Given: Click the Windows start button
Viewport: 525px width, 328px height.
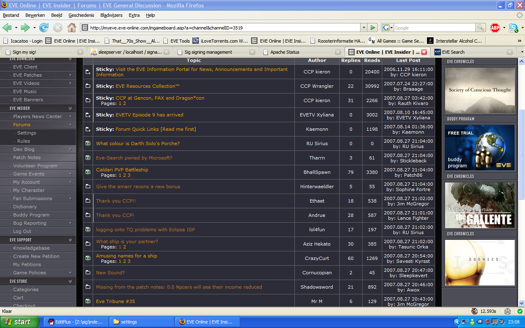Looking at the screenshot, I should (20, 322).
